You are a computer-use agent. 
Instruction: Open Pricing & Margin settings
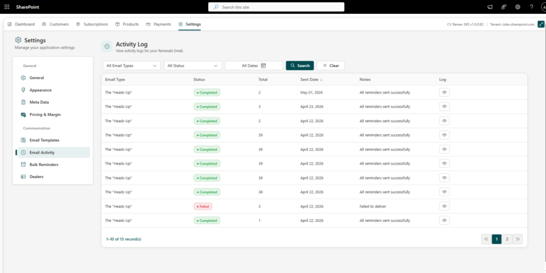[x=53, y=114]
